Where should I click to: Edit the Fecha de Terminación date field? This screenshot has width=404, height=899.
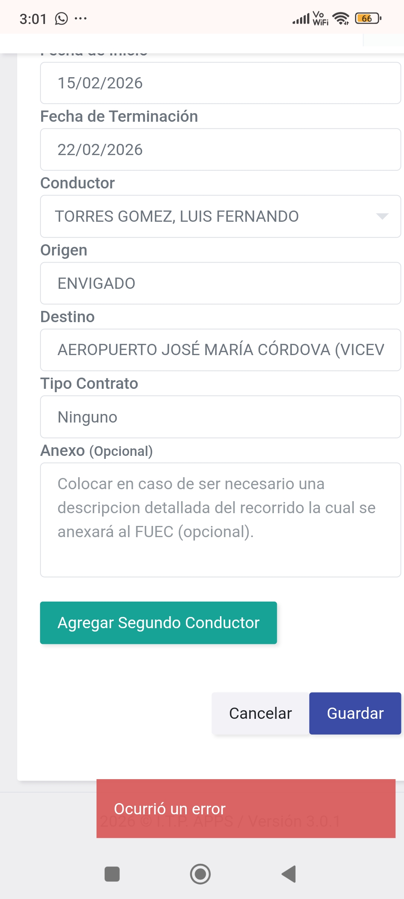pos(220,150)
